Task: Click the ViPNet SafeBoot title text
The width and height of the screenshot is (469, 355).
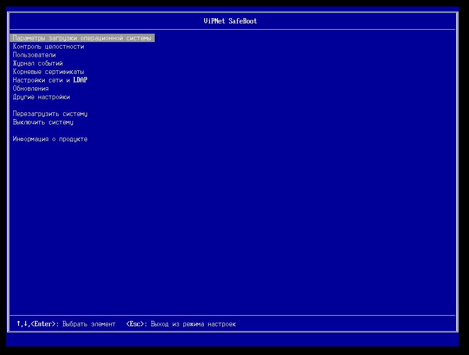Action: (230, 21)
